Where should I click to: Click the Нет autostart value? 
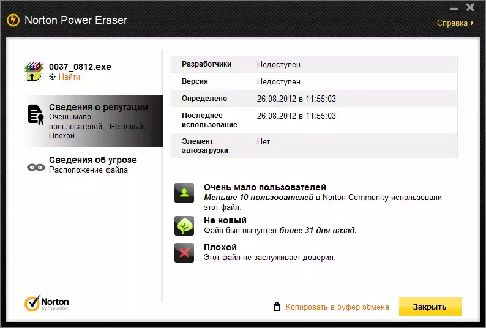tap(263, 142)
